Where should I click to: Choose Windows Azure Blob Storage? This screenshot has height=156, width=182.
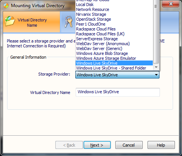tap(114, 53)
